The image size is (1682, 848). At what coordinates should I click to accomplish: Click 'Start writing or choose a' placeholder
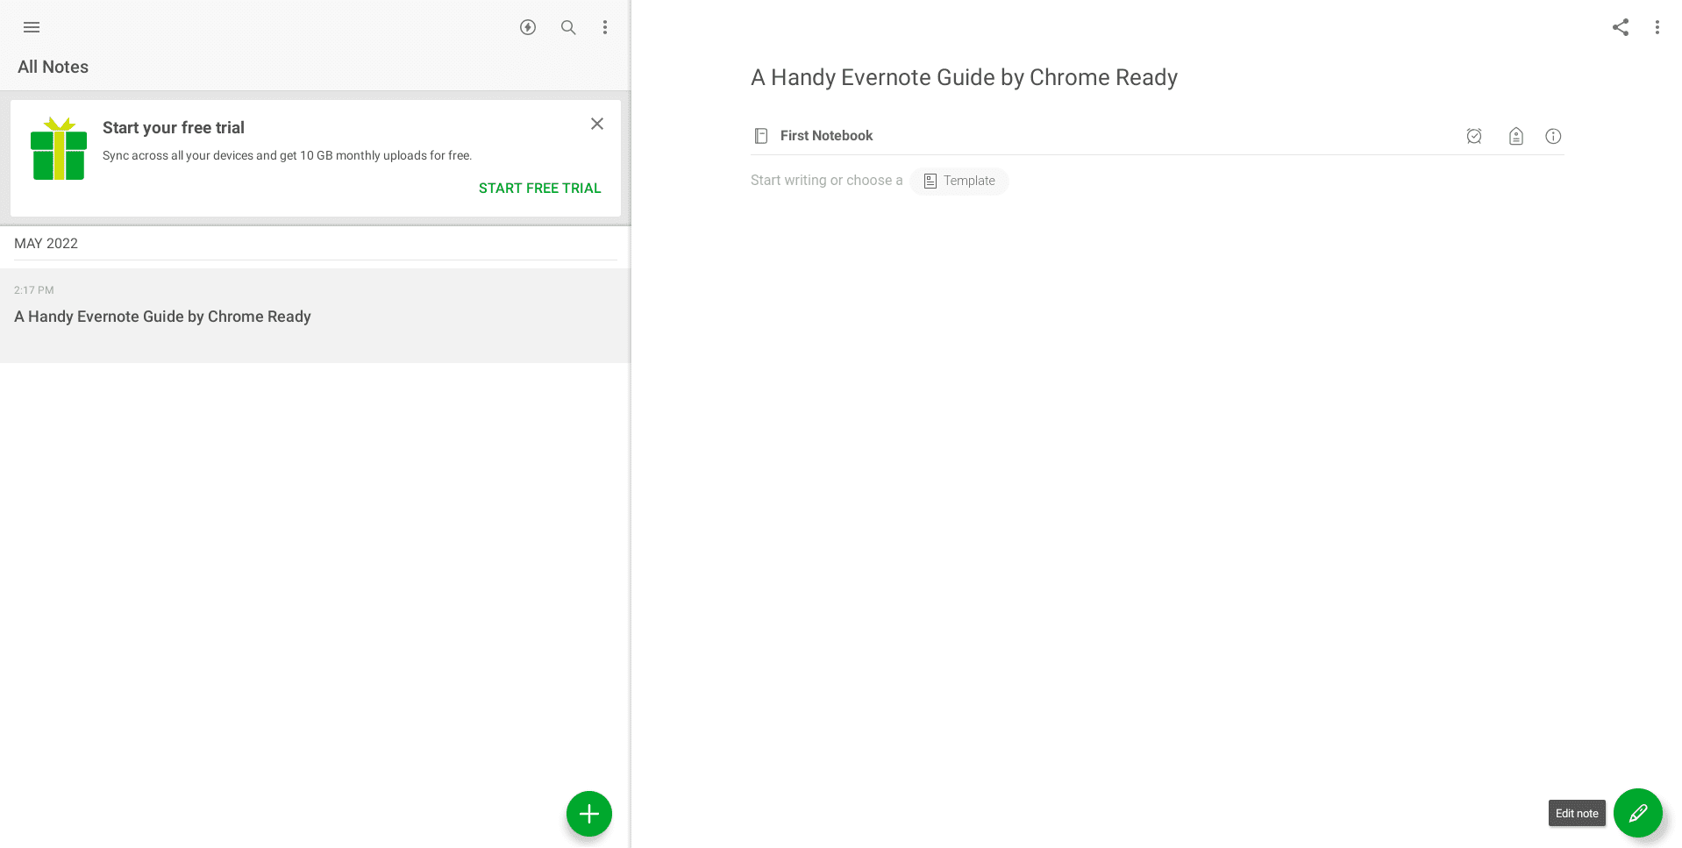click(x=826, y=180)
